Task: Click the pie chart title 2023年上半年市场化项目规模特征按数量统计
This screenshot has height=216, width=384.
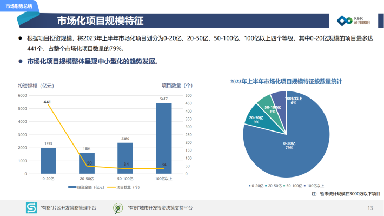Action: [x=286, y=82]
